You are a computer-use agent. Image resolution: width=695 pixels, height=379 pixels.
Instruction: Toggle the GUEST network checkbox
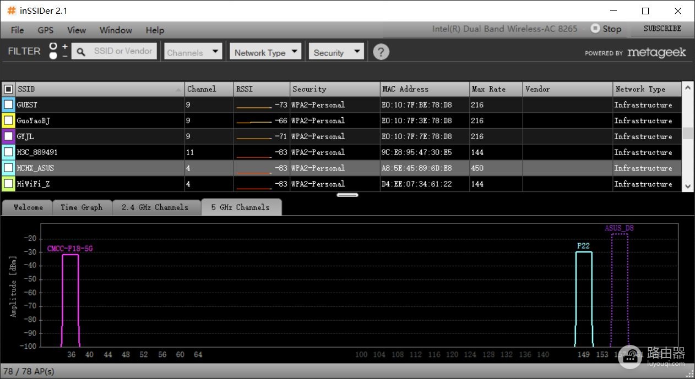tap(8, 105)
